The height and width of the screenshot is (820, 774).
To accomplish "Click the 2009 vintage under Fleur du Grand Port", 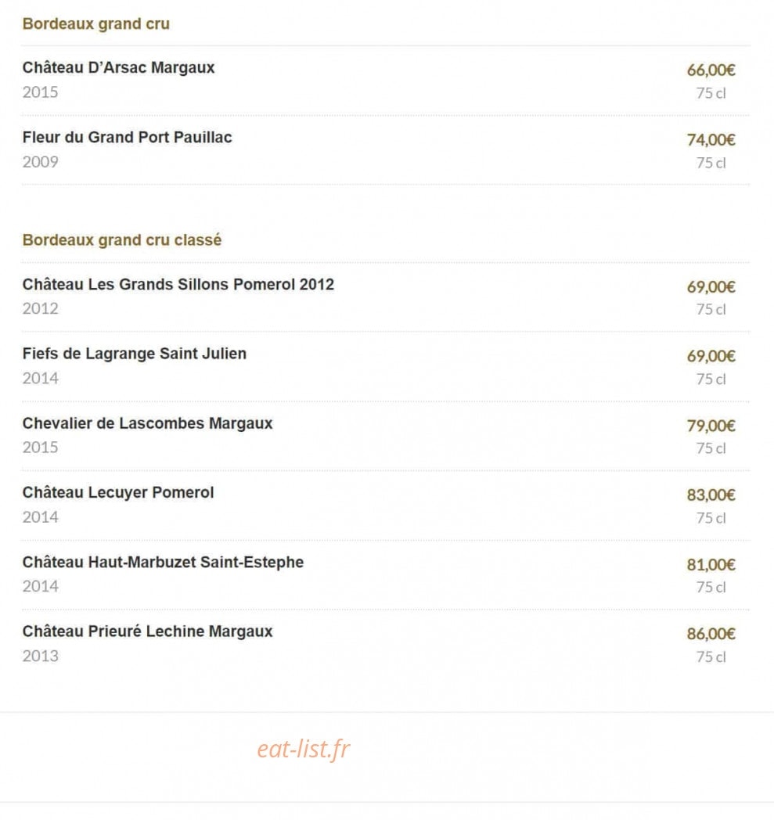I will click(x=40, y=162).
